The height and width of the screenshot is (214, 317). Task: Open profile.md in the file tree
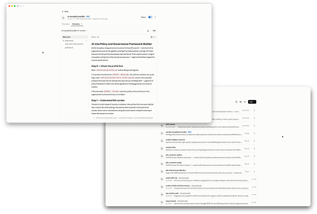coord(69,48)
